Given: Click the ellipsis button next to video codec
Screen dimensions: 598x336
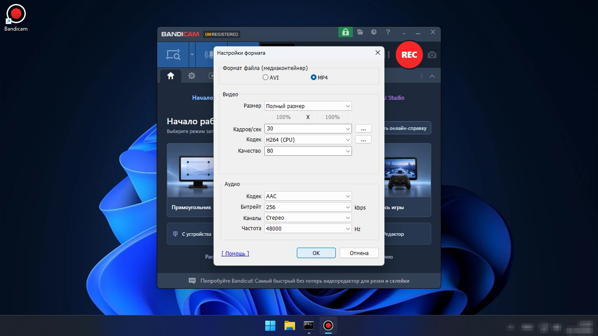Looking at the screenshot, I should click(x=363, y=140).
